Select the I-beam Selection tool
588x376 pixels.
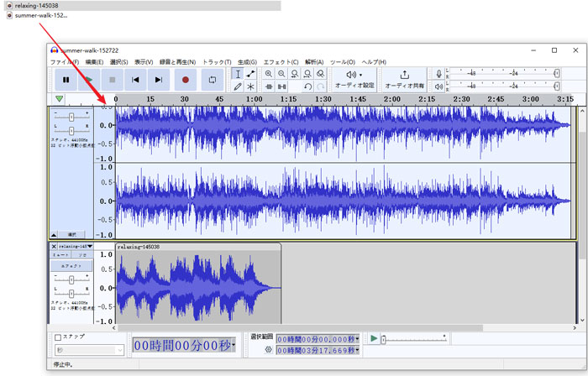point(238,74)
